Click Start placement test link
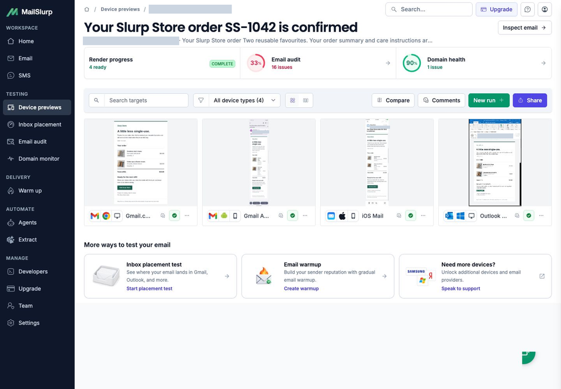This screenshot has height=389, width=561. [149, 289]
